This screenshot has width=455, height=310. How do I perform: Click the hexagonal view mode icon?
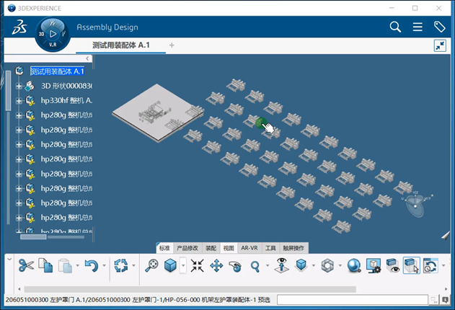click(x=327, y=265)
